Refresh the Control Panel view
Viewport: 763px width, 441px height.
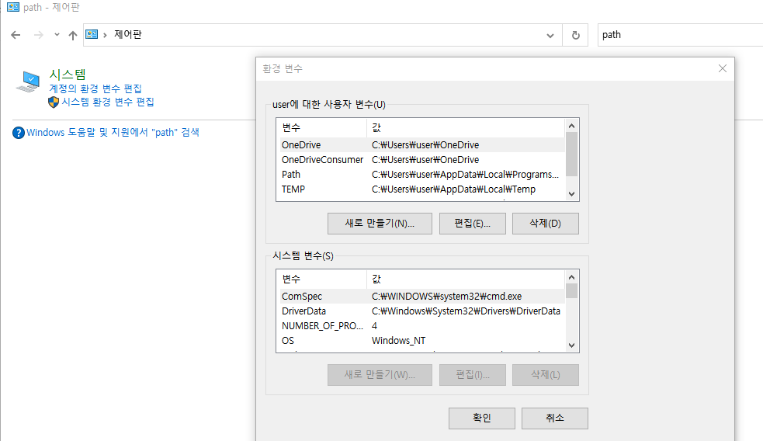point(575,35)
